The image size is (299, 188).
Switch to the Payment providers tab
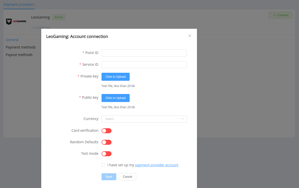coord(19,4)
